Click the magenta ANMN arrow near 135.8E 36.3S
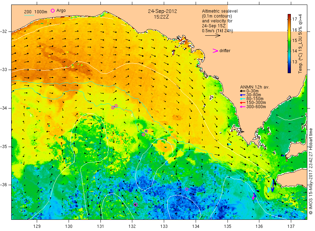The width and height of the screenshot is (315, 231). pos(253,197)
